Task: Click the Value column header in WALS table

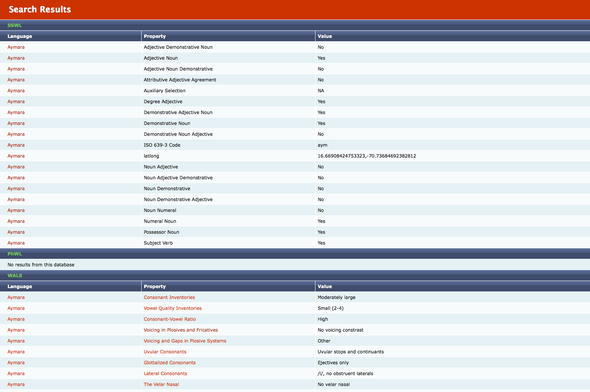Action: point(324,287)
